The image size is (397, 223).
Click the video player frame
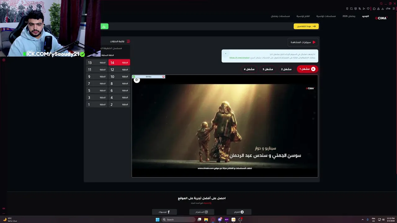(x=225, y=126)
